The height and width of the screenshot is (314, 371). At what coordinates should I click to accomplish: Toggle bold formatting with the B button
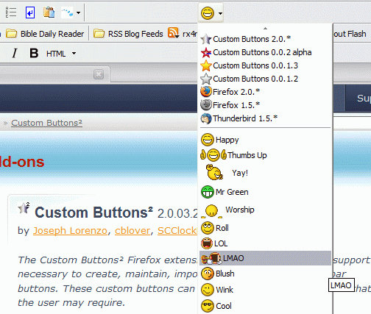pyautogui.click(x=34, y=53)
